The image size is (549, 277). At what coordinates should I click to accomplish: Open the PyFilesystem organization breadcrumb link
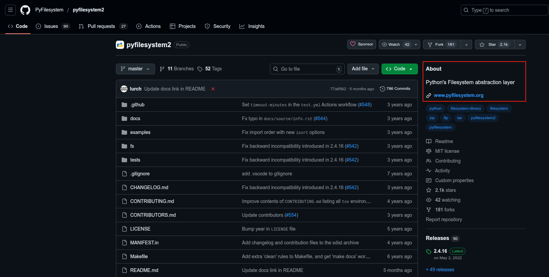click(x=49, y=10)
